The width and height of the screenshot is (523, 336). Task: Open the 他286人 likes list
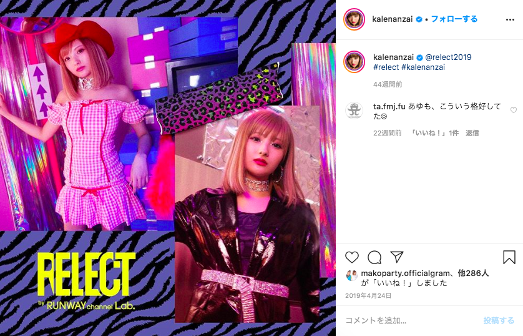click(473, 274)
